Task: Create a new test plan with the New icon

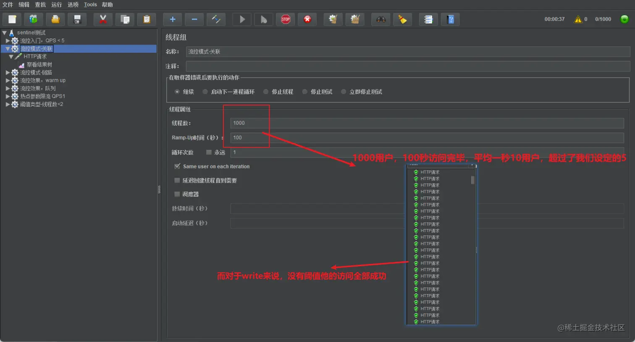Action: (12, 19)
